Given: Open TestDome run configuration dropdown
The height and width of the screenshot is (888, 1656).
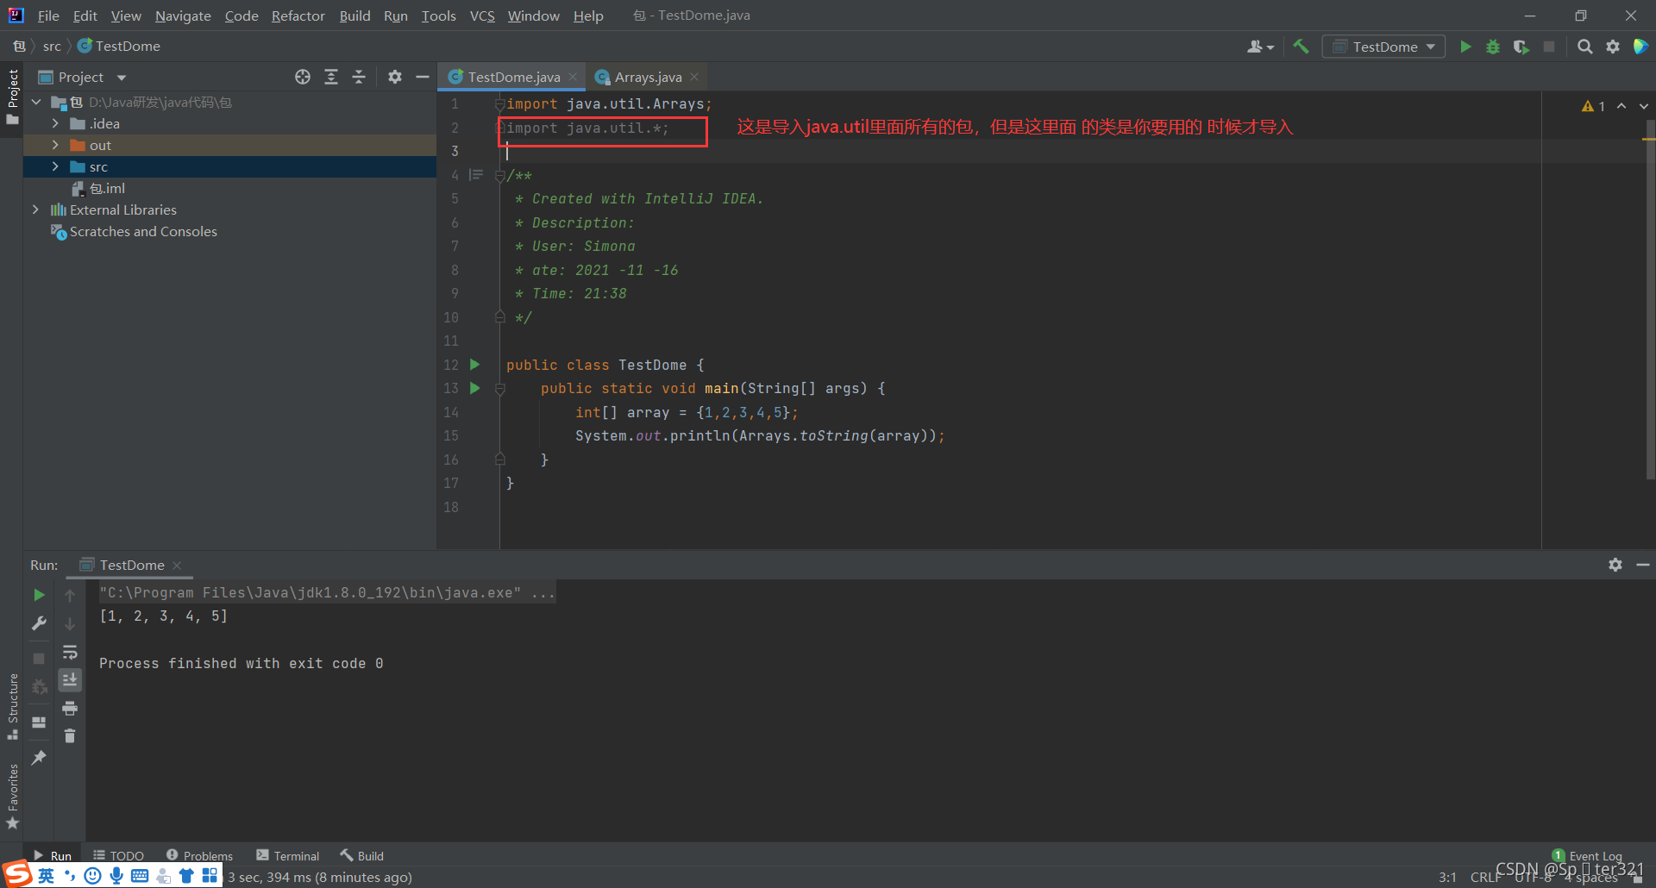Looking at the screenshot, I should click(1383, 47).
